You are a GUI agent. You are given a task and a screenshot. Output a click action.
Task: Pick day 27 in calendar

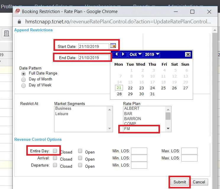click(185, 88)
